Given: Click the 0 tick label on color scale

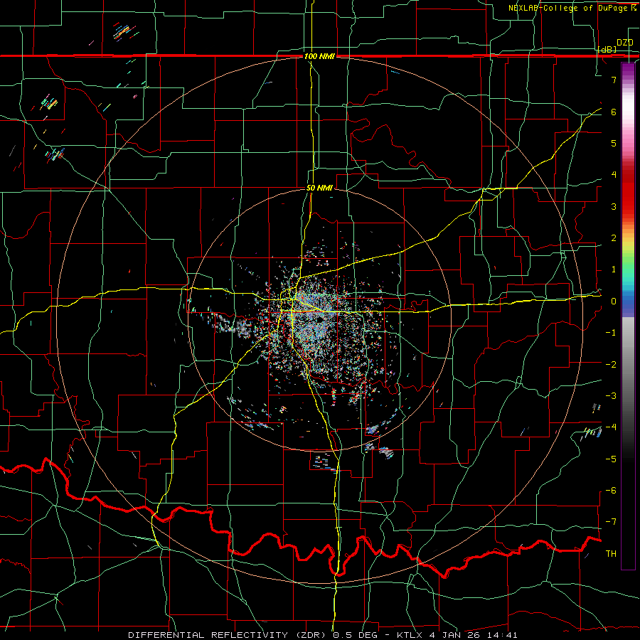Looking at the screenshot, I should tap(614, 302).
